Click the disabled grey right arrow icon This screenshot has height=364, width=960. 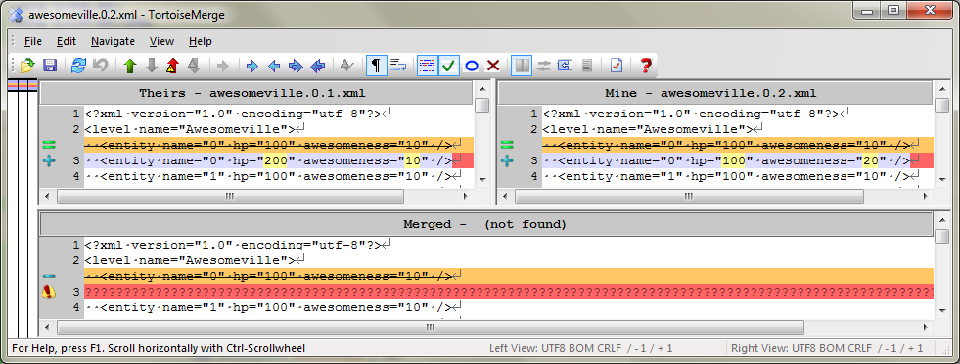click(223, 66)
